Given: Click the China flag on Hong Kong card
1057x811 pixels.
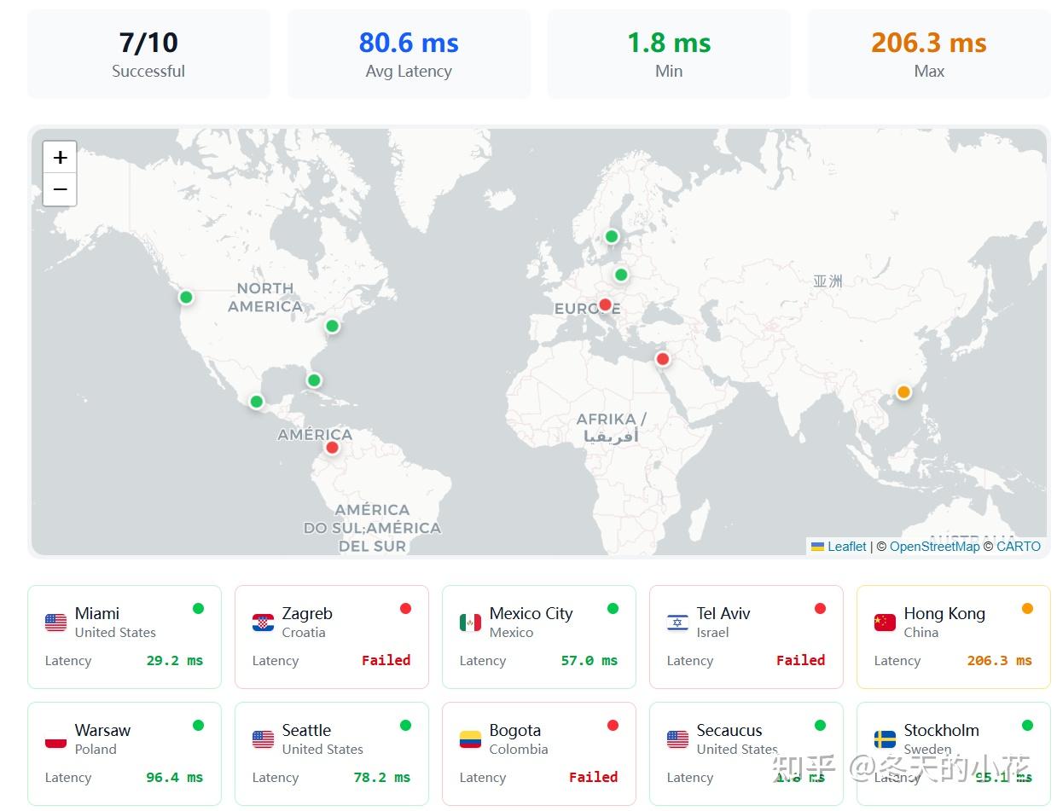Looking at the screenshot, I should (x=885, y=623).
